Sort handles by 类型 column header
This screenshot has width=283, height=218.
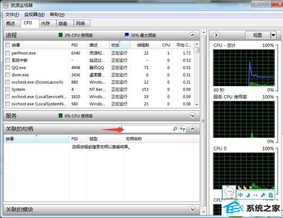[105, 139]
